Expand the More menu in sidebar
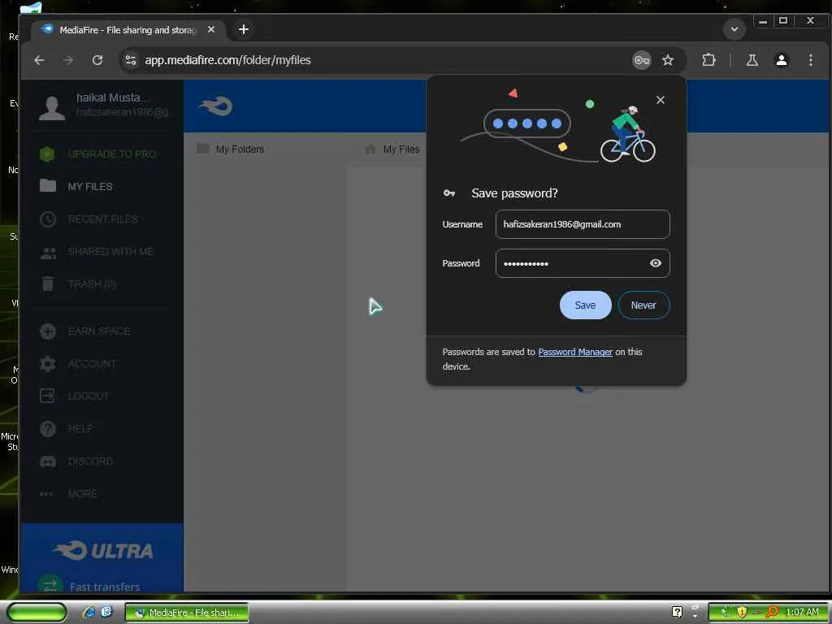 tap(68, 493)
